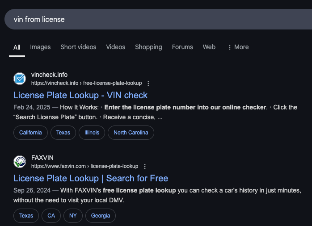Click the FAXVIN site favicon

point(20,162)
